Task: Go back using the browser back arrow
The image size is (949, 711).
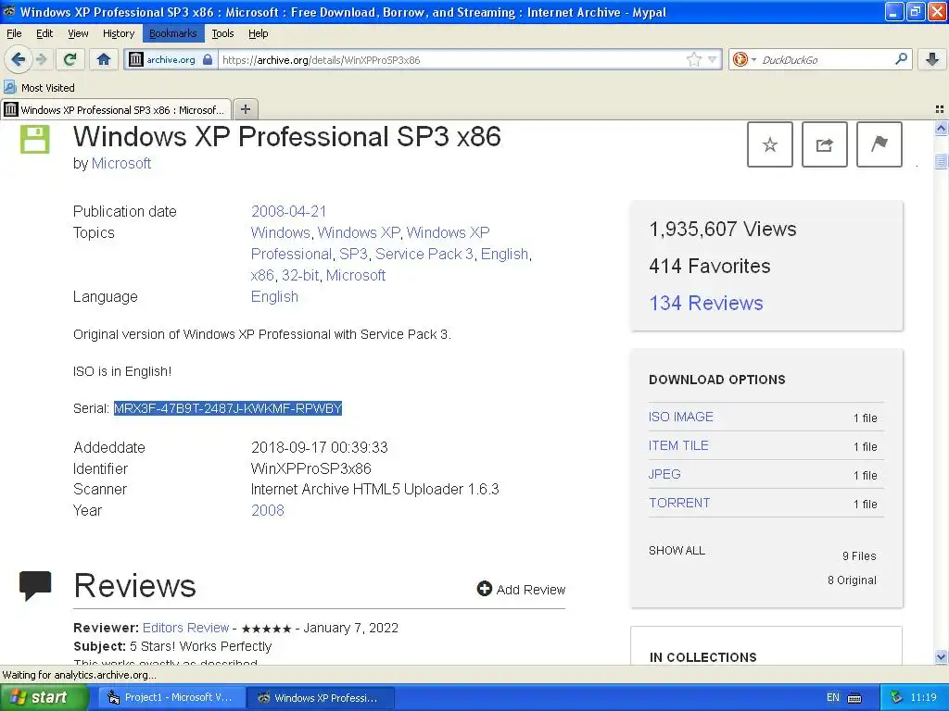Action: [18, 59]
